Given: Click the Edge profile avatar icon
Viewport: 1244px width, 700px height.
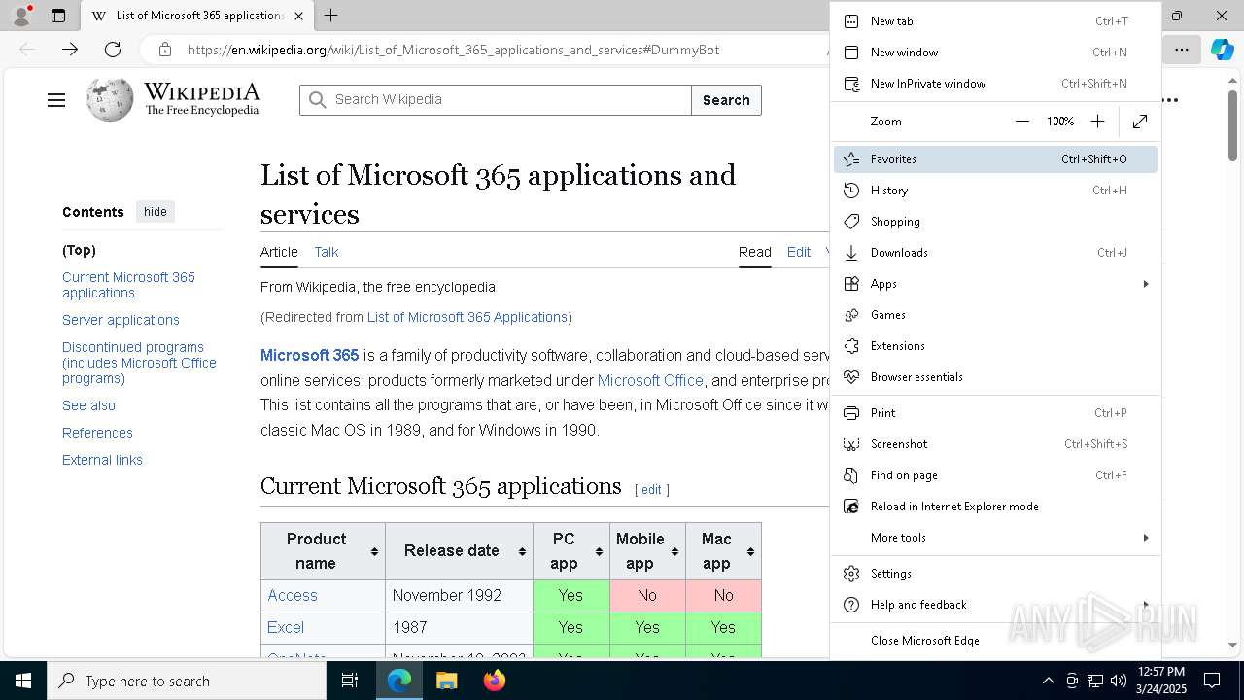Looking at the screenshot, I should (x=21, y=16).
